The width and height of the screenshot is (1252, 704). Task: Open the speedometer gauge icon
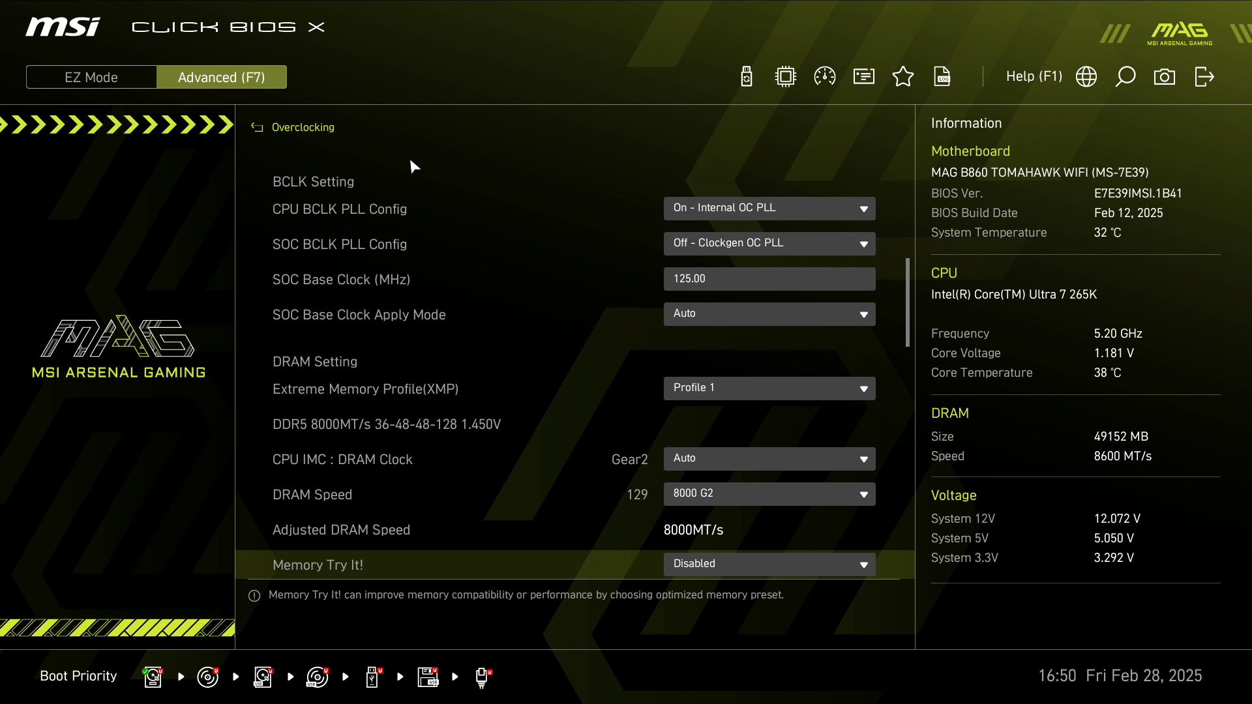(x=825, y=77)
